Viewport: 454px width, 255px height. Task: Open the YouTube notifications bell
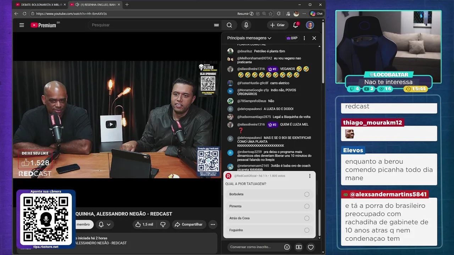(296, 25)
